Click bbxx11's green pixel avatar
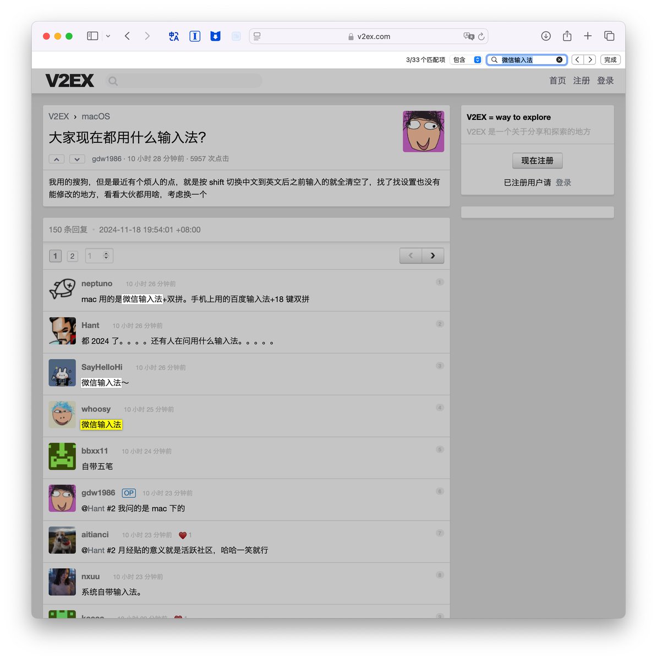The image size is (657, 660). pos(62,457)
